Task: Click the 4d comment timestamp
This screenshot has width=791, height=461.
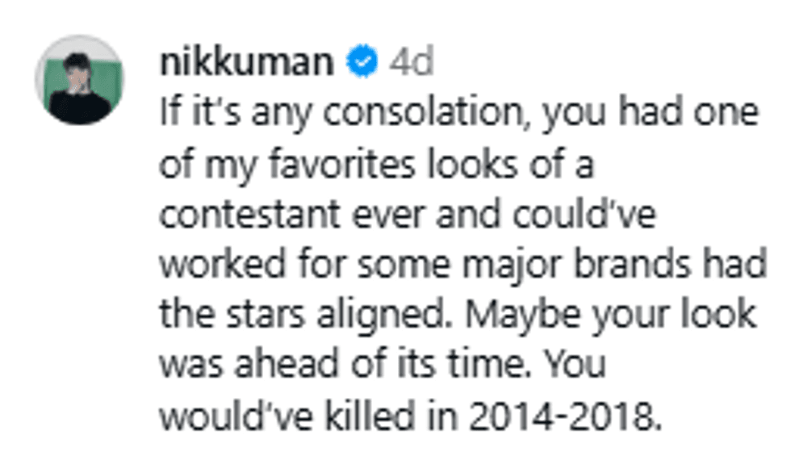Action: coord(411,62)
